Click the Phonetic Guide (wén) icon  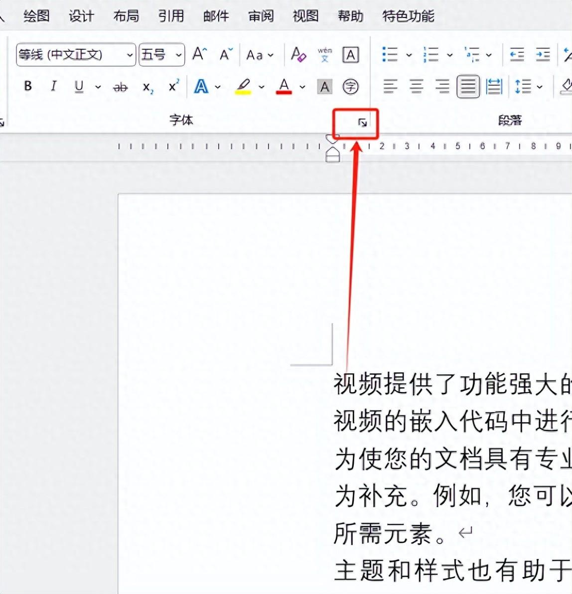(325, 55)
